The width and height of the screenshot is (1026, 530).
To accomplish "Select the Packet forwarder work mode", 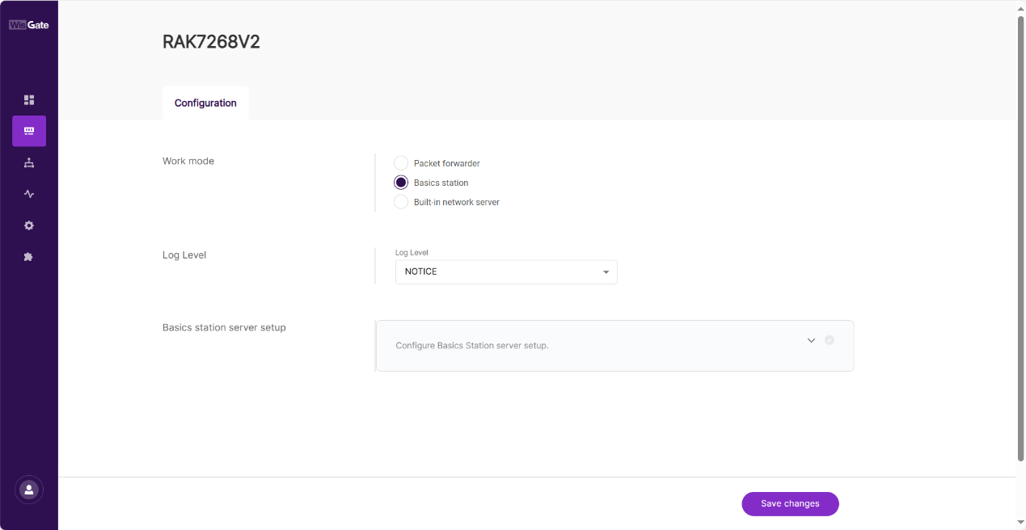I will coord(400,162).
